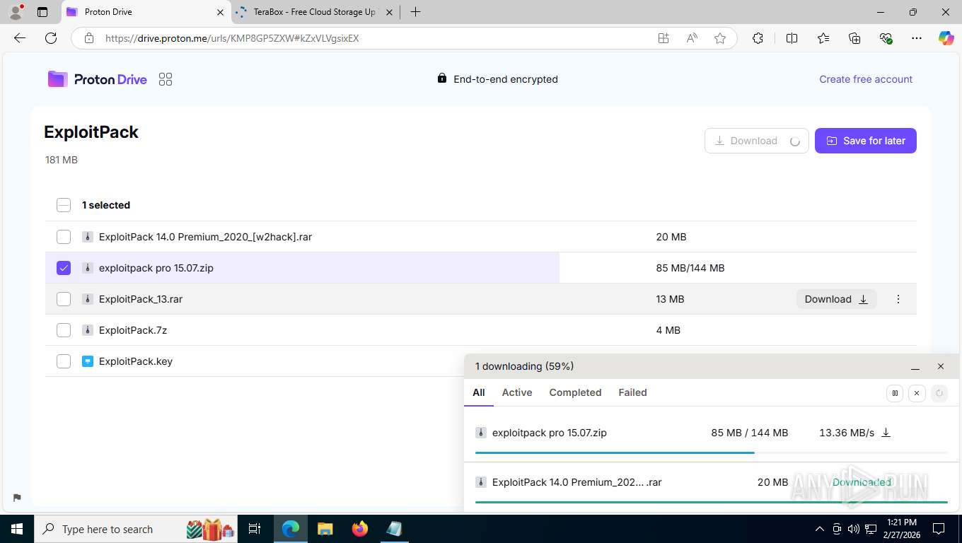Image resolution: width=962 pixels, height=543 pixels.
Task: Open Edge Settings and more ellipsis
Action: click(917, 38)
